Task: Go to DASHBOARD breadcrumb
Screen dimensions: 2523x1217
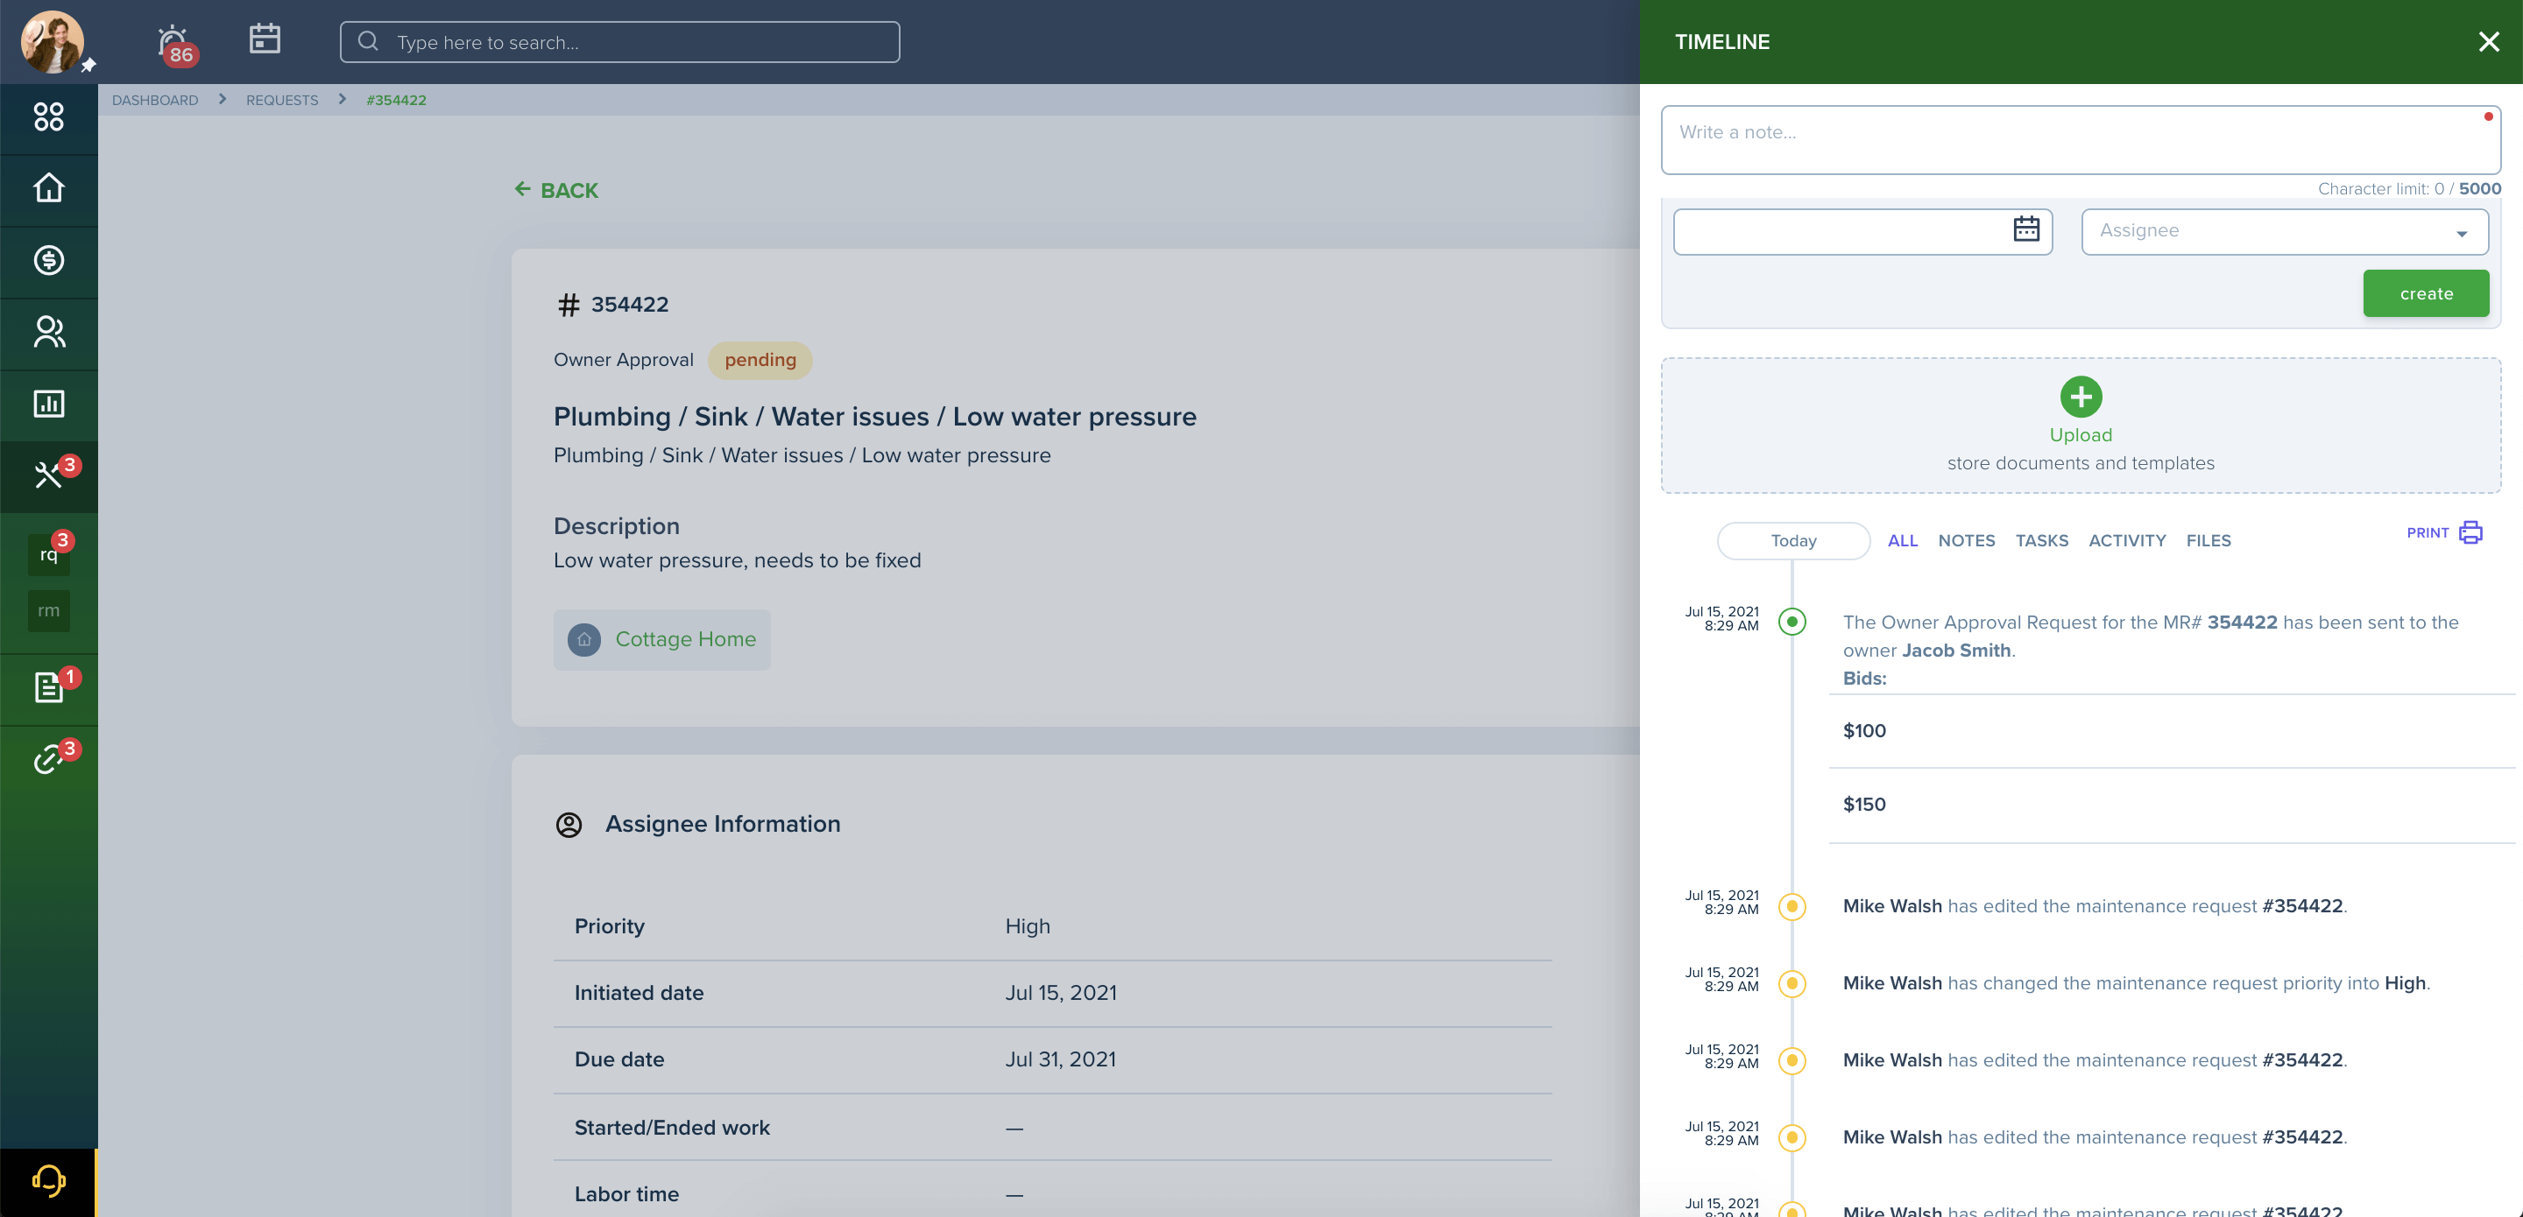Action: [155, 100]
